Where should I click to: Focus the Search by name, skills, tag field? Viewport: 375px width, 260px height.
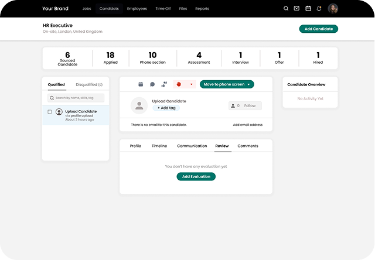click(x=76, y=98)
